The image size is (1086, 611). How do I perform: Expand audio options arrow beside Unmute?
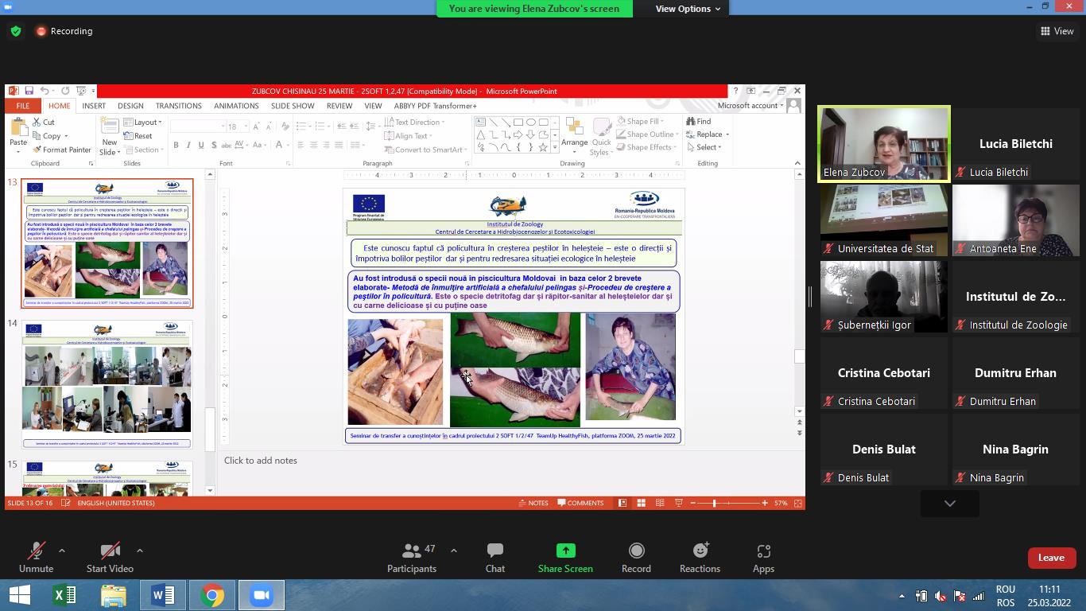pyautogui.click(x=62, y=551)
